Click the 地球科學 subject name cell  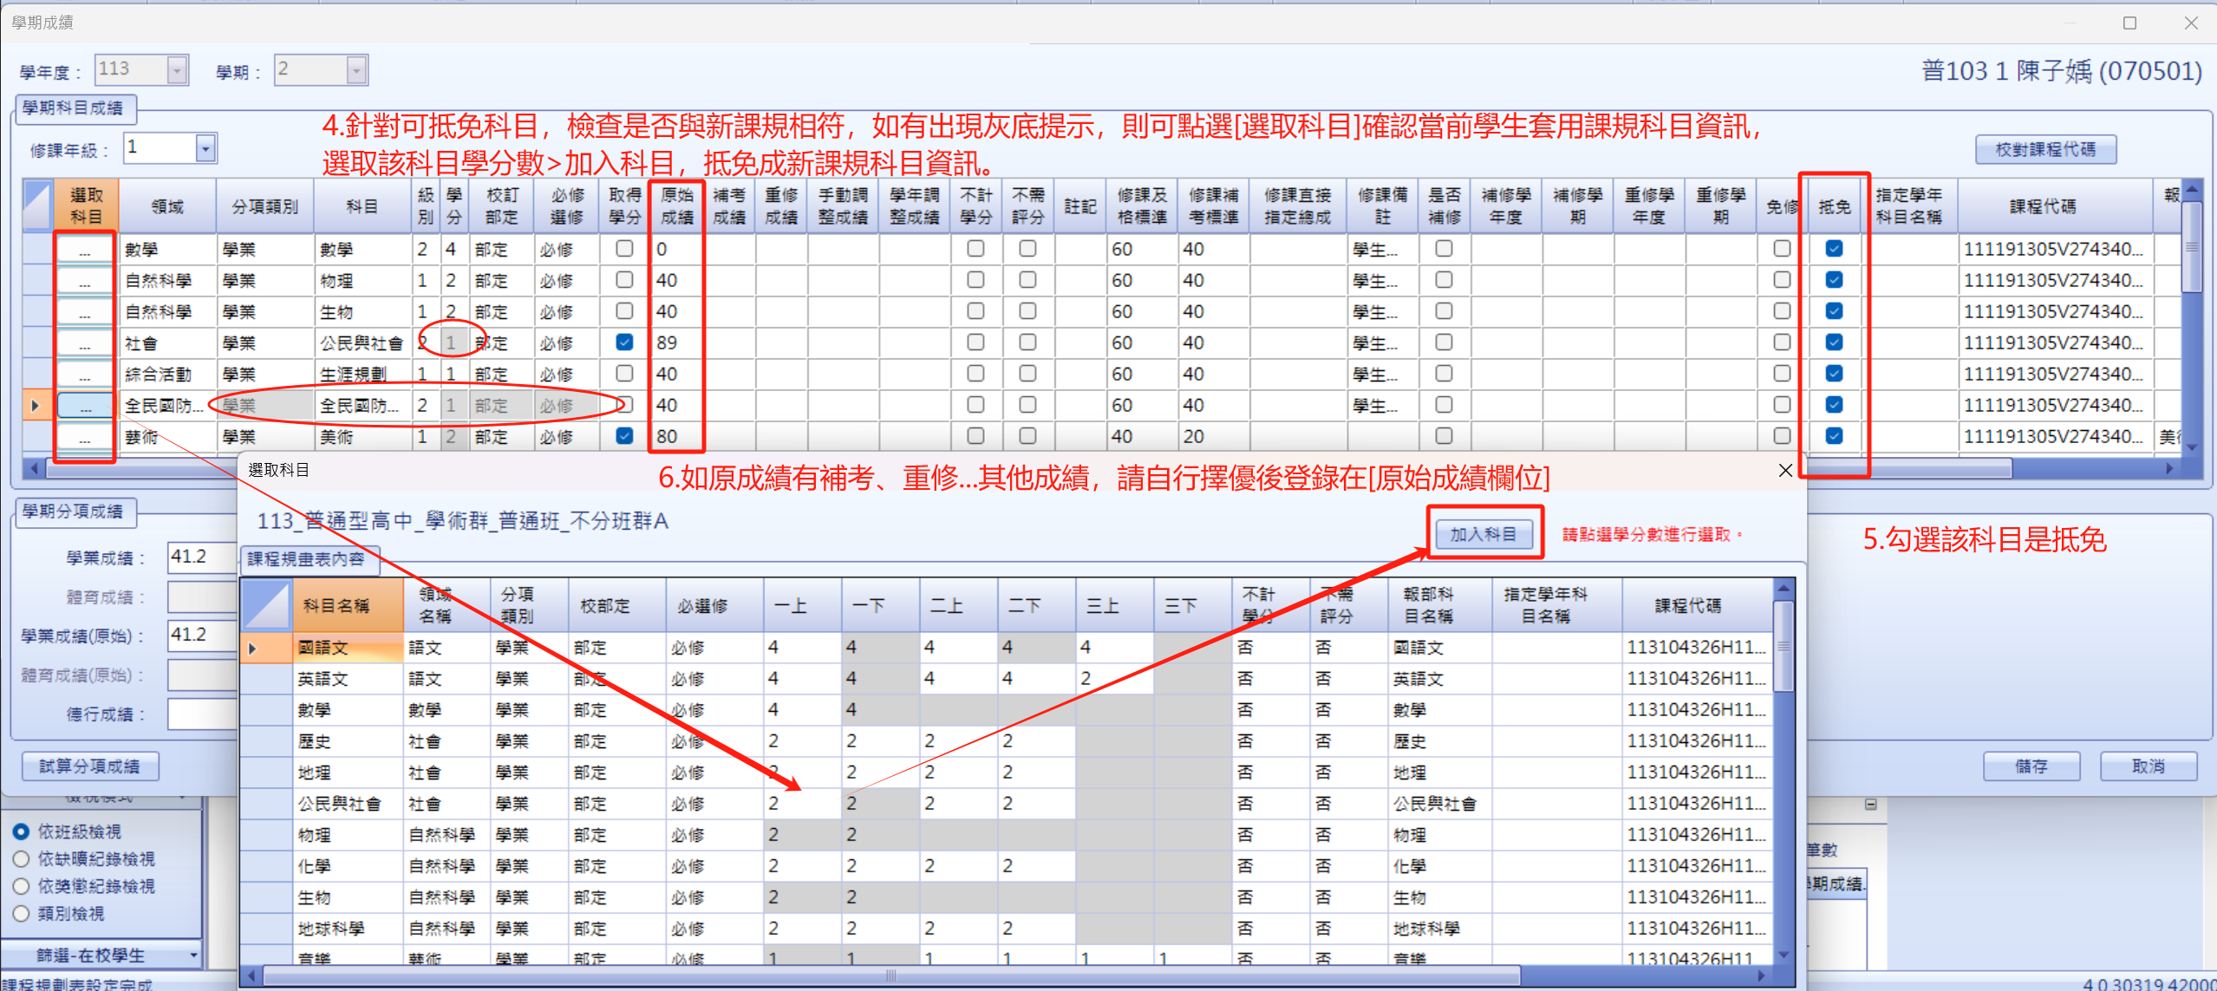[349, 929]
